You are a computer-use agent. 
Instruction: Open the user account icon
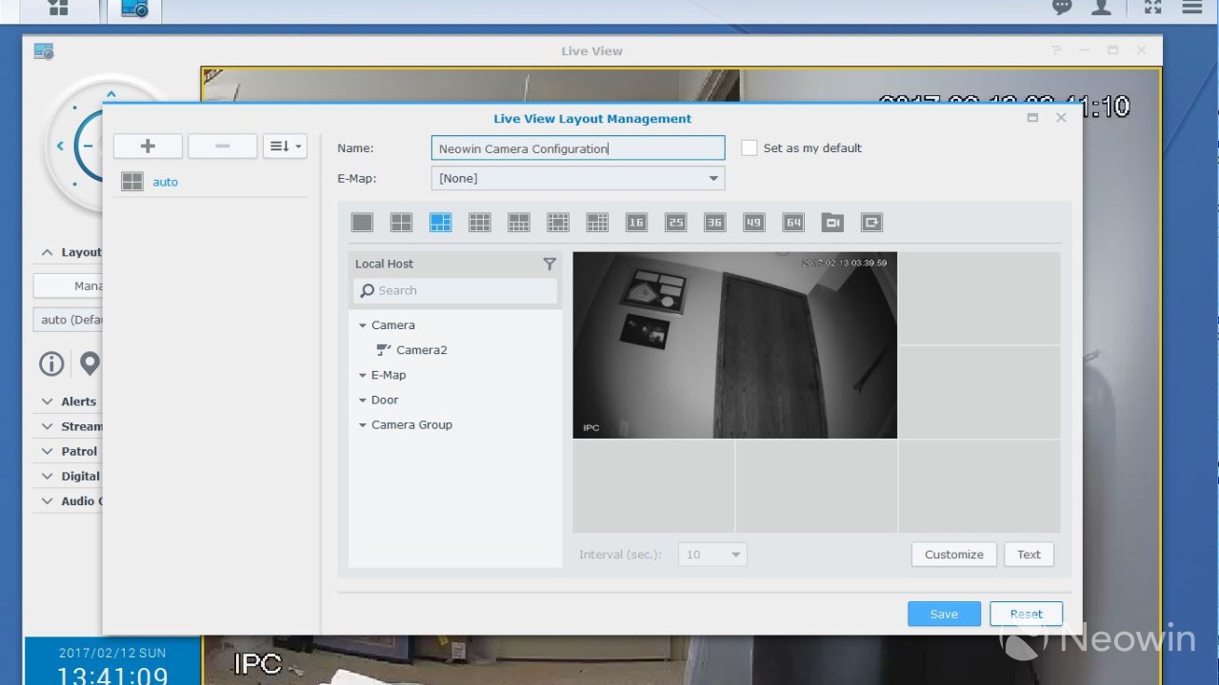1102,8
